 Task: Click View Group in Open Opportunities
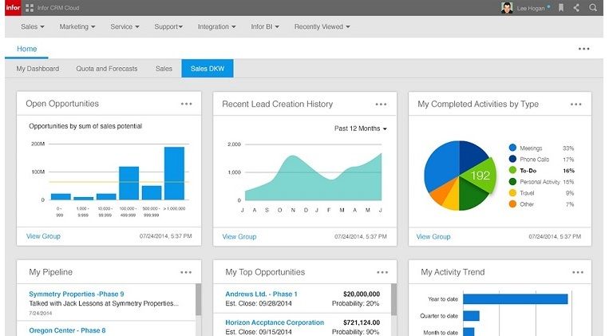point(43,236)
